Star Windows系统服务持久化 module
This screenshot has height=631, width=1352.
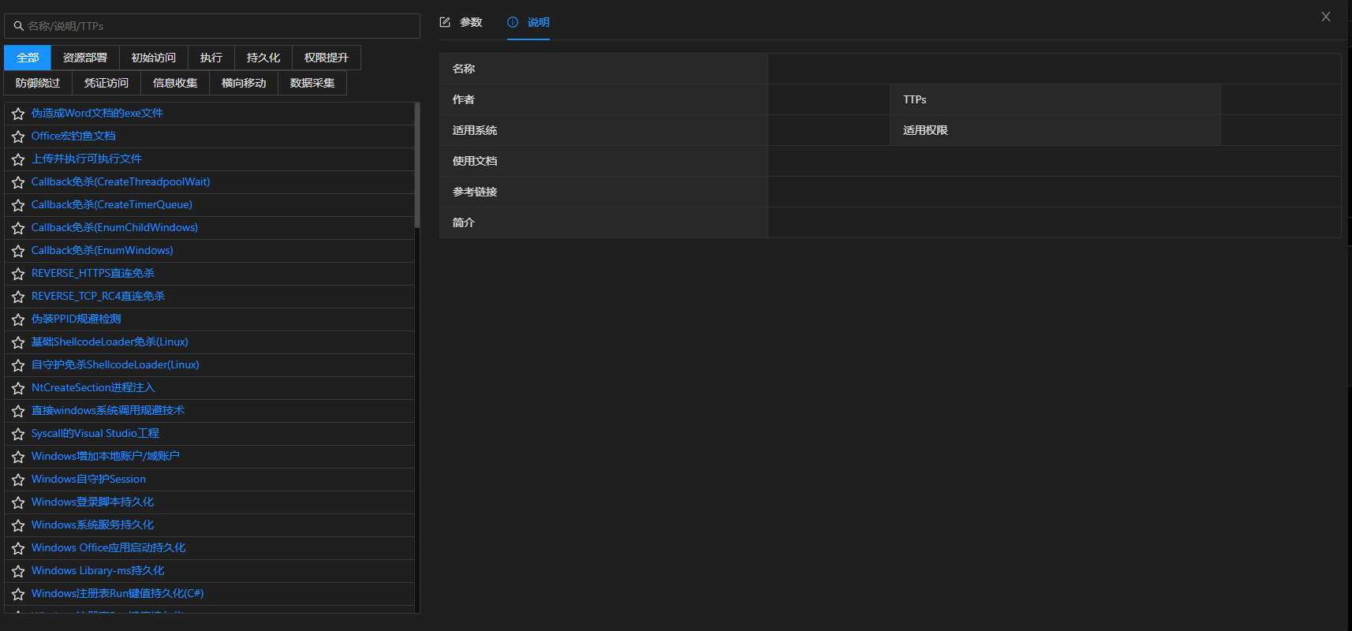(18, 525)
